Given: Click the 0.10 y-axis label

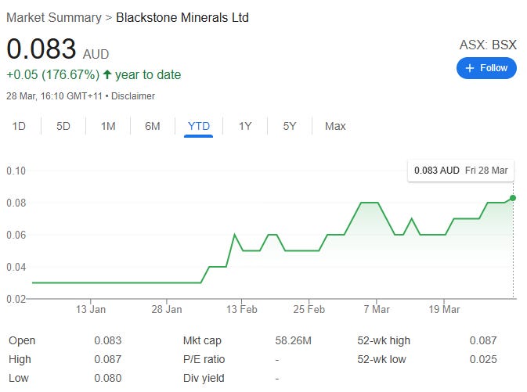Looking at the screenshot, I should (16, 171).
